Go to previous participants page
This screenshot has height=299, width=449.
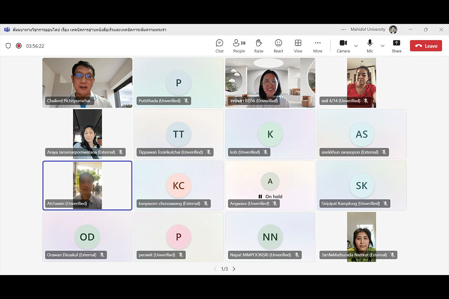(x=215, y=269)
